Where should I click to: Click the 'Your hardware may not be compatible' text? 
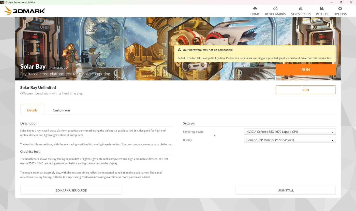click(x=207, y=50)
